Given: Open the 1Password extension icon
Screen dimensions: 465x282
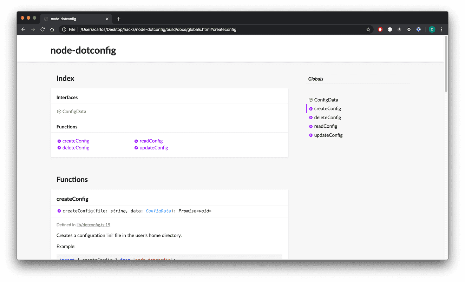Looking at the screenshot, I should pos(418,29).
